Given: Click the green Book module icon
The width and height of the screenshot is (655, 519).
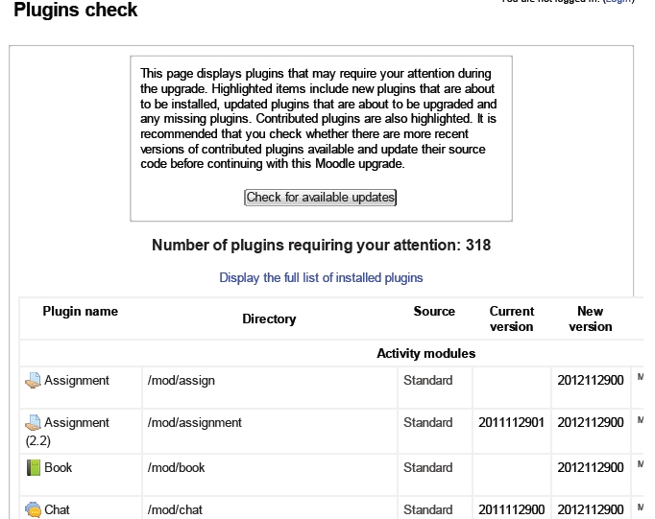Looking at the screenshot, I should pos(33,468).
